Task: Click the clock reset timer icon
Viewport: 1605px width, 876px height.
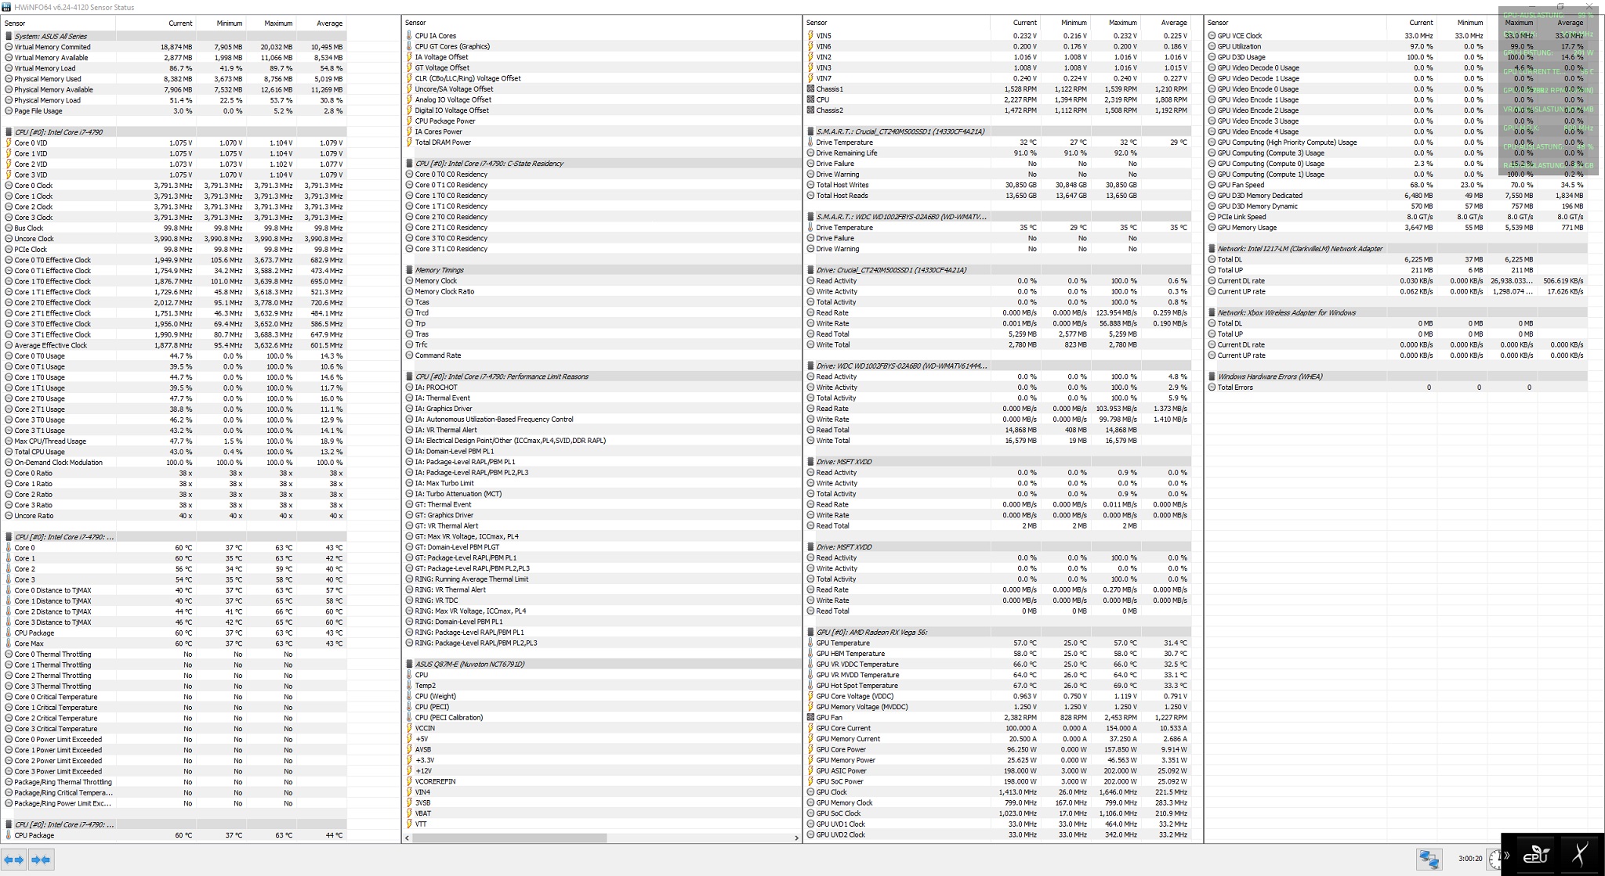Action: [x=1495, y=859]
